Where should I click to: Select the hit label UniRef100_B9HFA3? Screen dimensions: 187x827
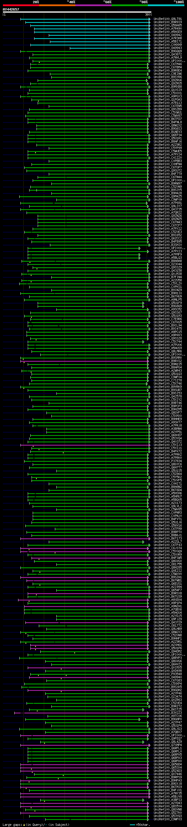167,780
